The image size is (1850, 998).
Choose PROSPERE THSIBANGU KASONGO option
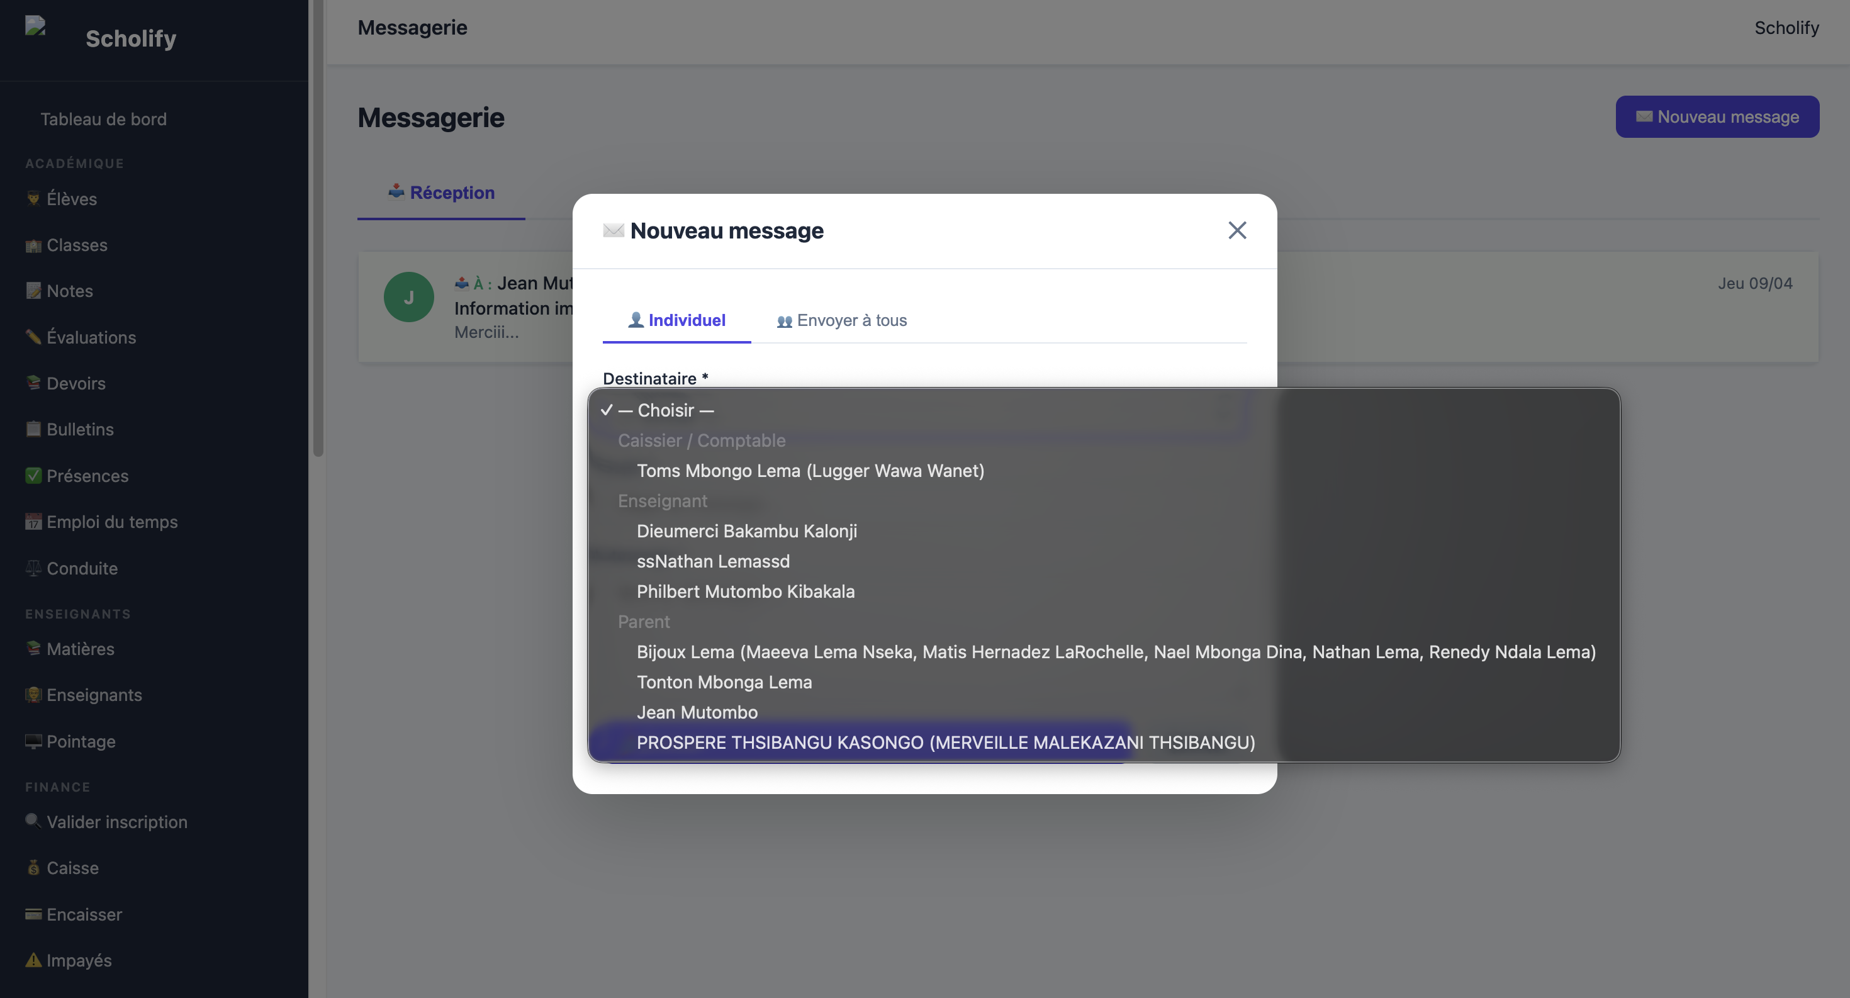[x=1104, y=743]
